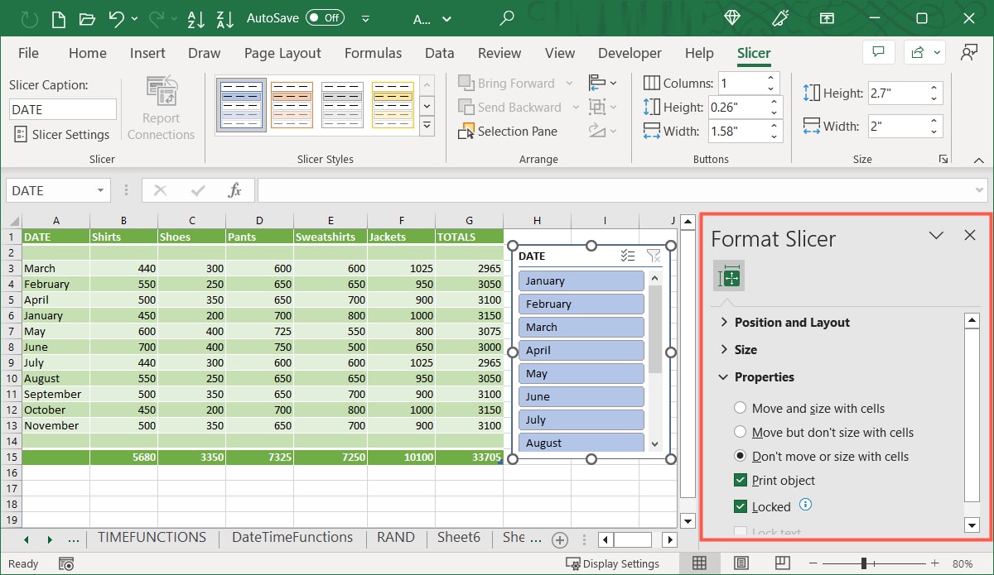994x575 pixels.
Task: Uncheck the Print object checkbox
Action: (x=739, y=480)
